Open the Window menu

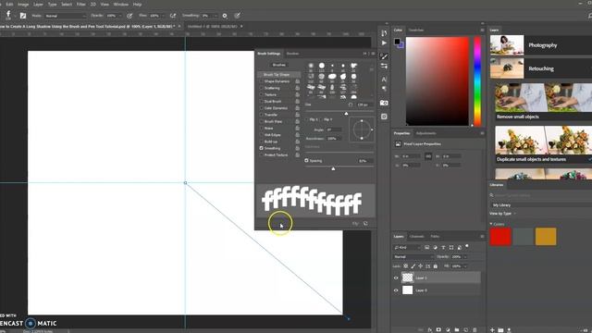click(121, 5)
